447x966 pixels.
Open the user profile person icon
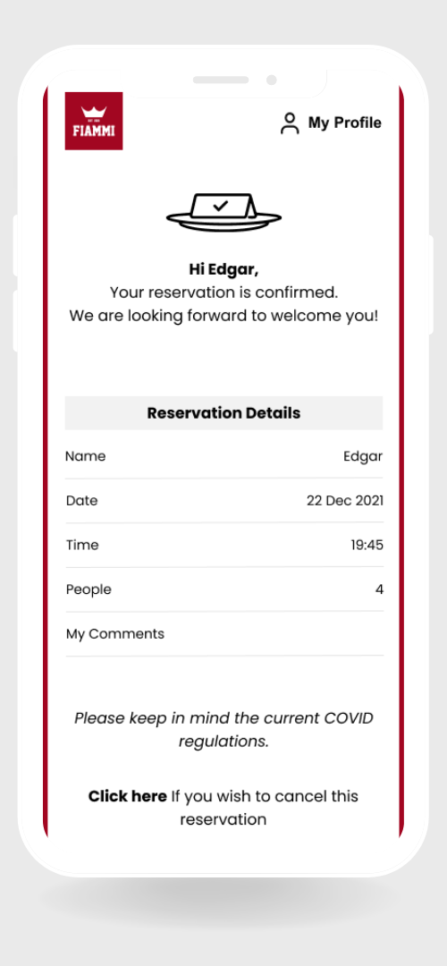pyautogui.click(x=290, y=123)
